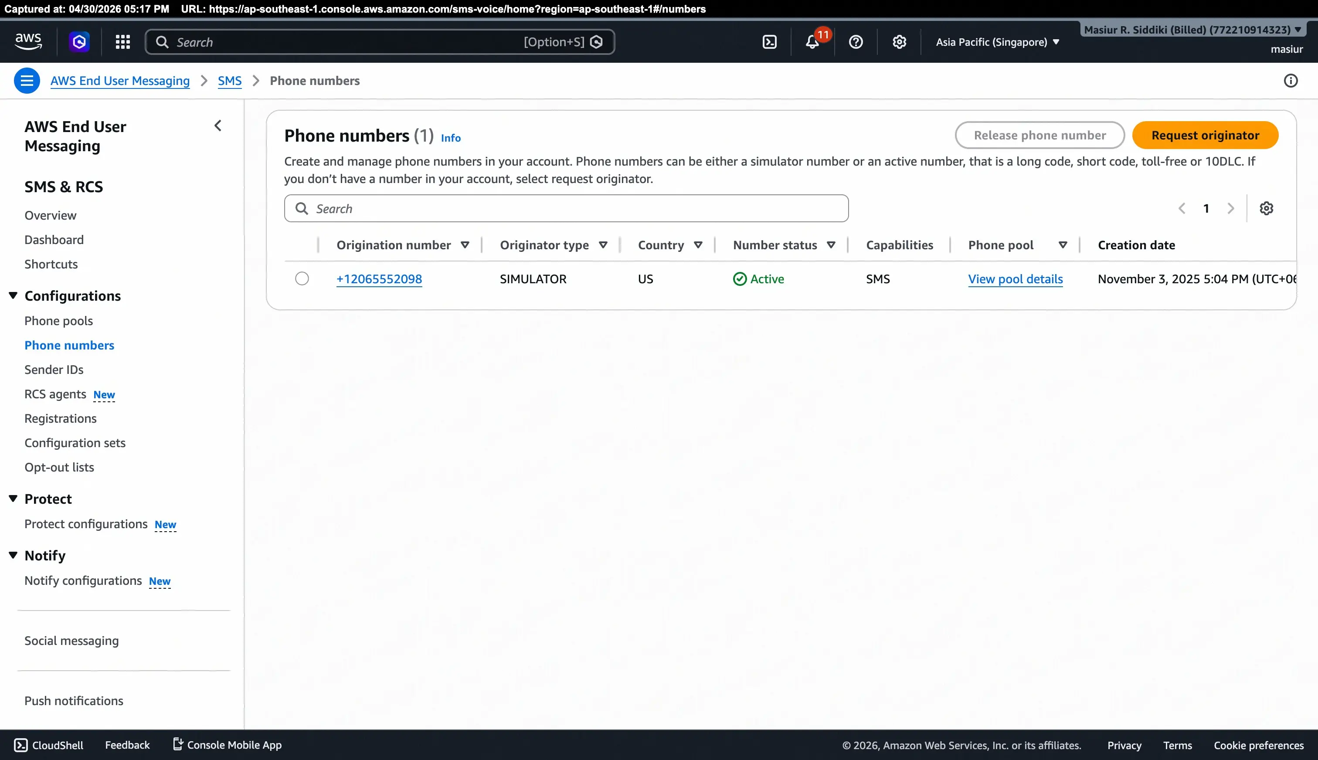Collapse the Configurations section
This screenshot has width=1318, height=760.
(x=13, y=295)
